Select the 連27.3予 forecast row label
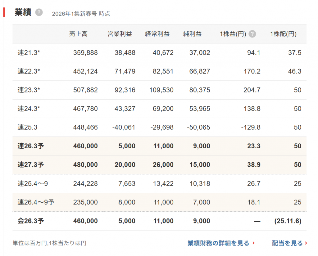The image size is (318, 256). 30,164
